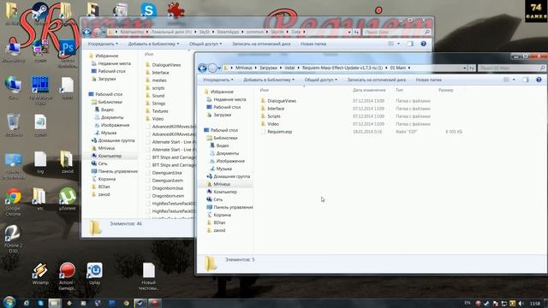Screen dimensions: 548x308
Task: Open Добавить в библиотеку dropdown in 01 Main window
Action: (269, 80)
